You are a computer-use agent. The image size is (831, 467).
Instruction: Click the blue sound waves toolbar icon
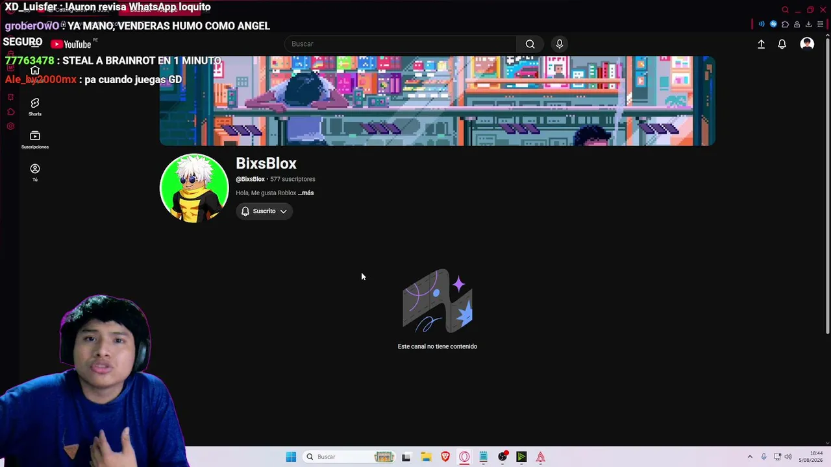[x=762, y=25]
